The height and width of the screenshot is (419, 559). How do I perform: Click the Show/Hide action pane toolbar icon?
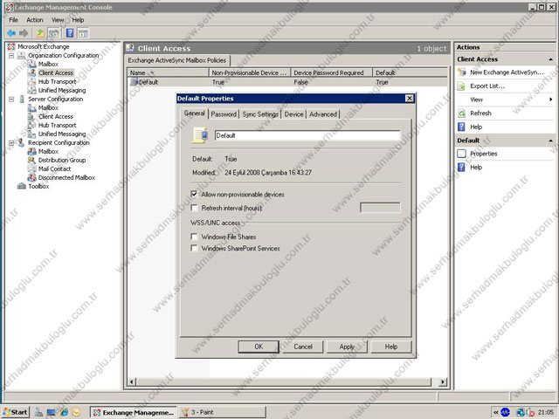[84, 33]
